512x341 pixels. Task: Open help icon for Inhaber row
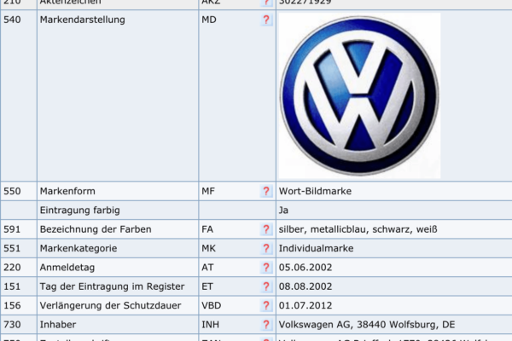tap(266, 325)
